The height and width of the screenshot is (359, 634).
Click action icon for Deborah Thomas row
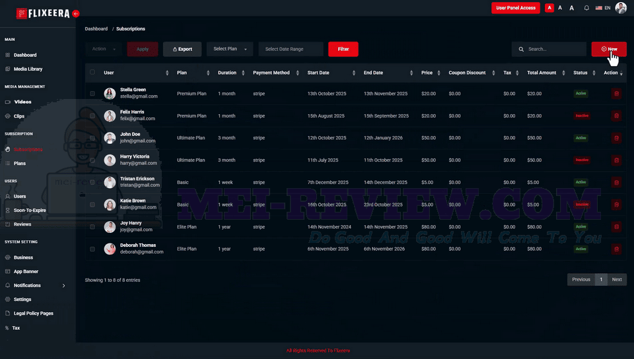616,249
